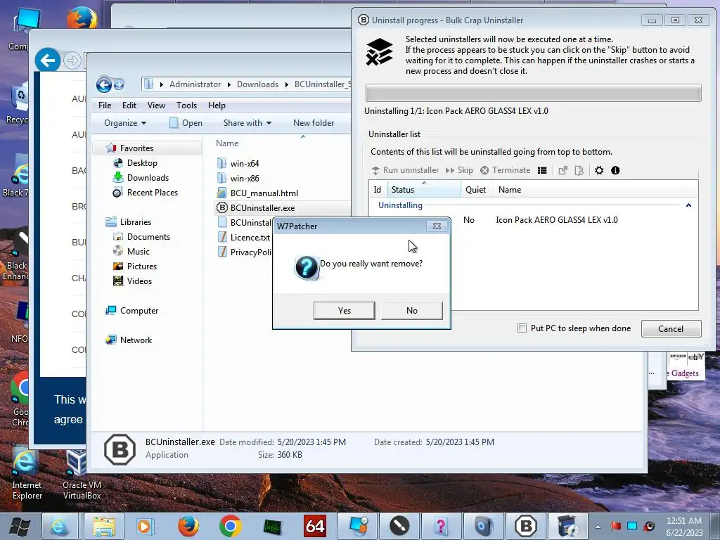
Task: Open the Share with dropdown
Action: [247, 122]
